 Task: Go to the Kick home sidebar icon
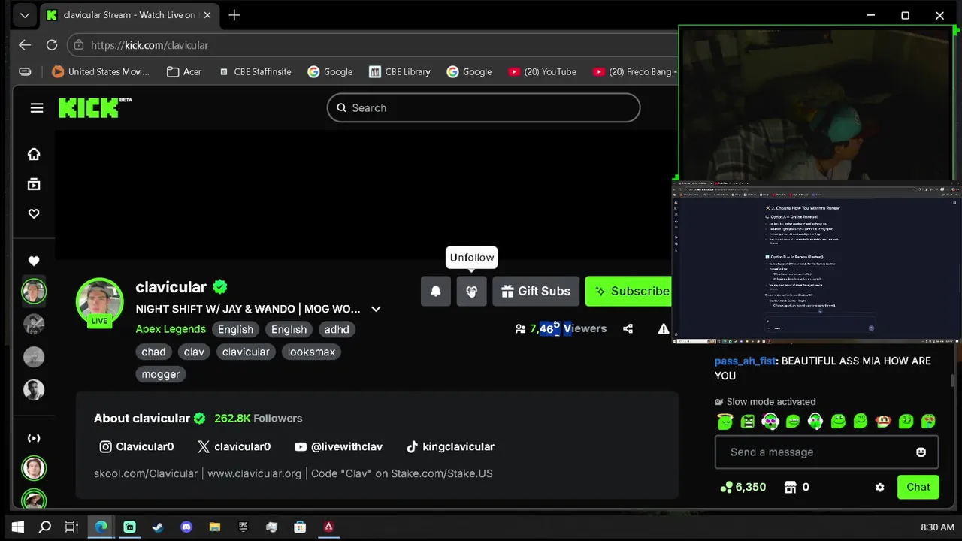tap(34, 154)
